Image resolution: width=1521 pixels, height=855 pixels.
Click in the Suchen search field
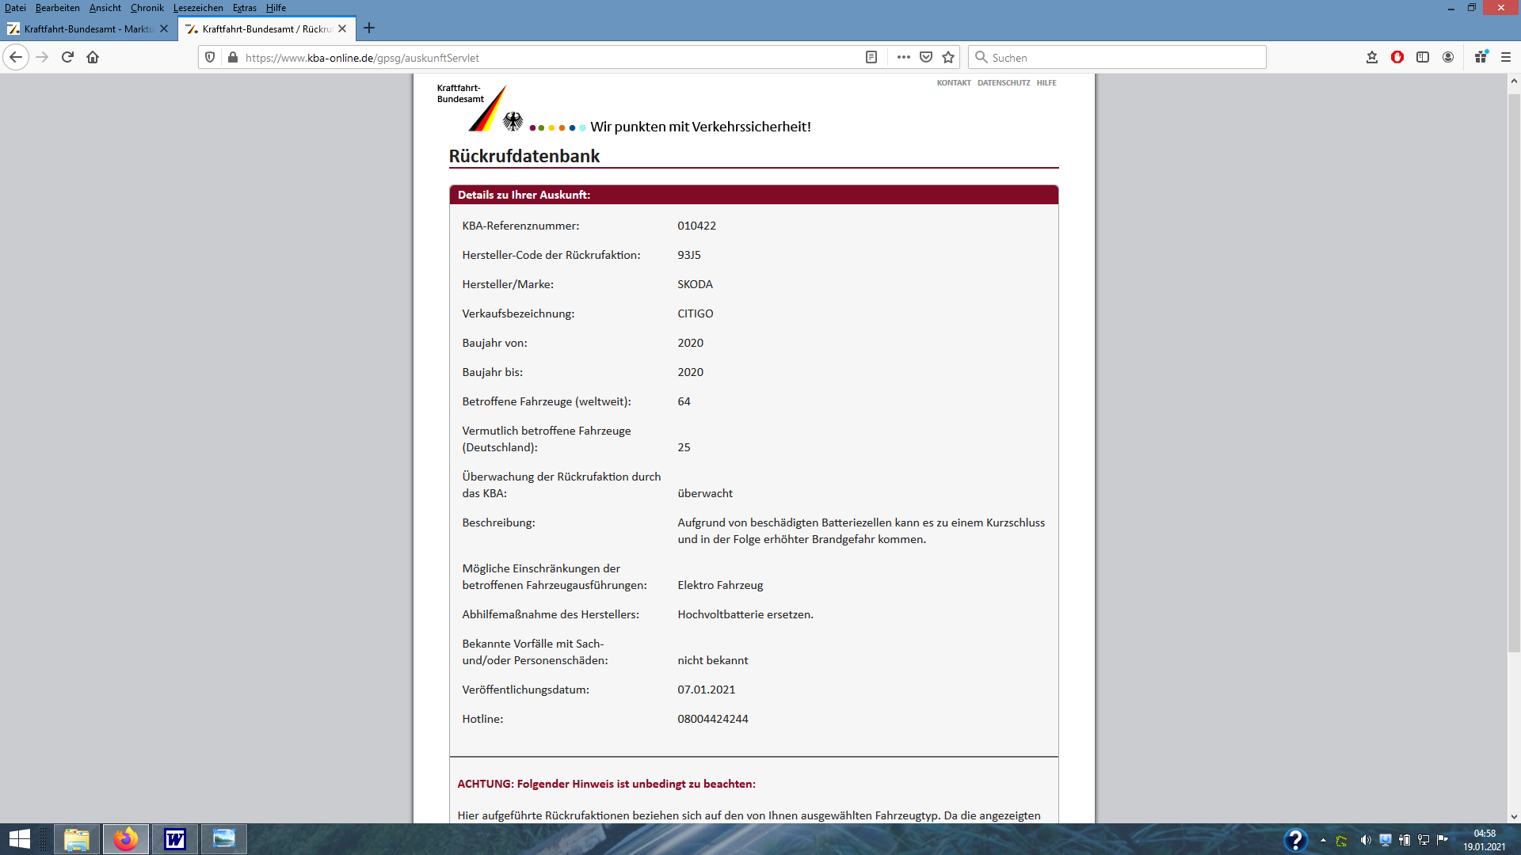point(1117,57)
